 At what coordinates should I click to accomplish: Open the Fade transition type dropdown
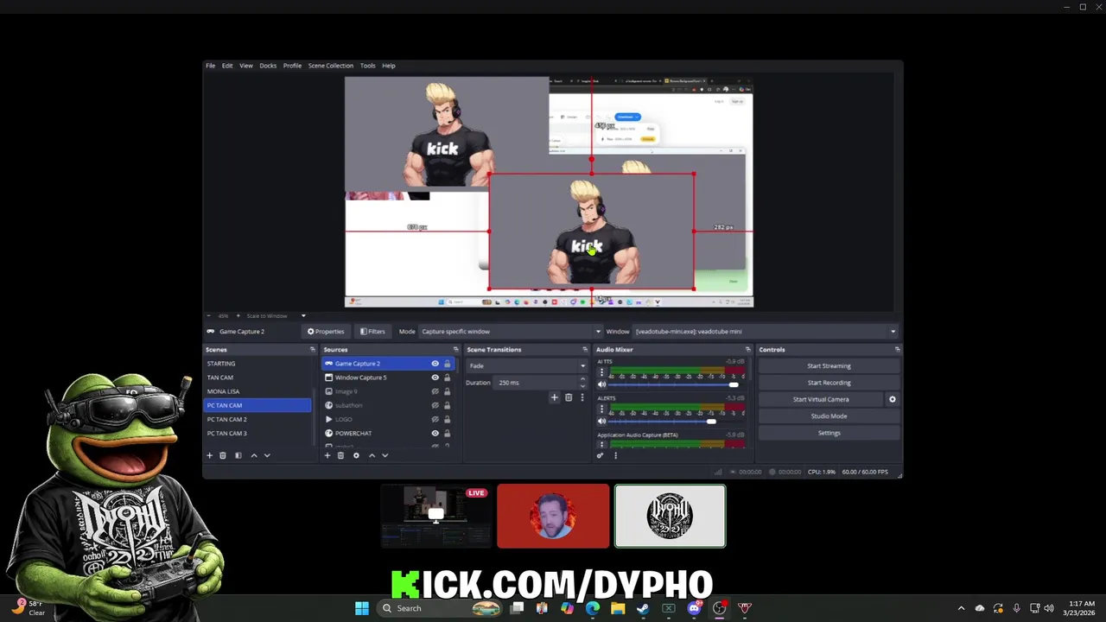[x=525, y=365]
